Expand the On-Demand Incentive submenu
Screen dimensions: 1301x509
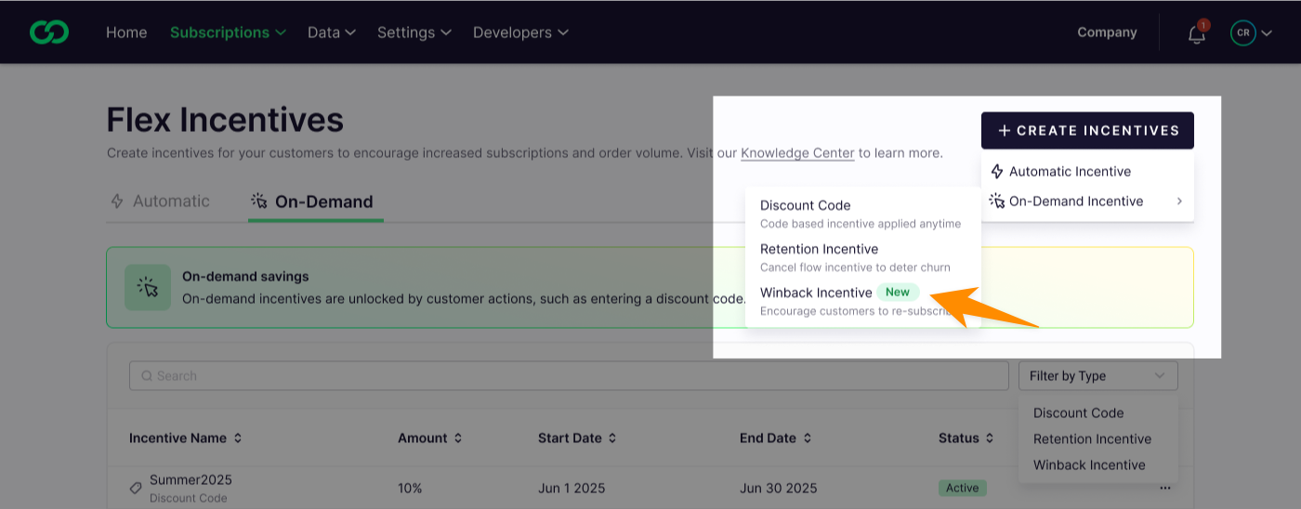1087,202
